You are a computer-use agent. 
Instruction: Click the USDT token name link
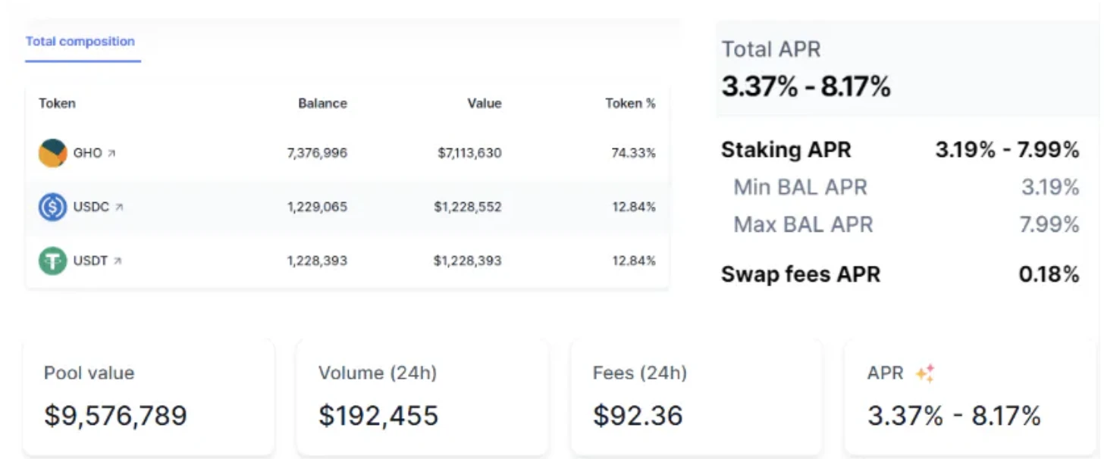90,261
